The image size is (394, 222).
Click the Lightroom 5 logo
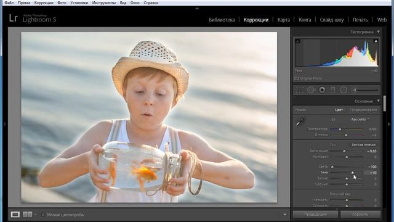(33, 18)
